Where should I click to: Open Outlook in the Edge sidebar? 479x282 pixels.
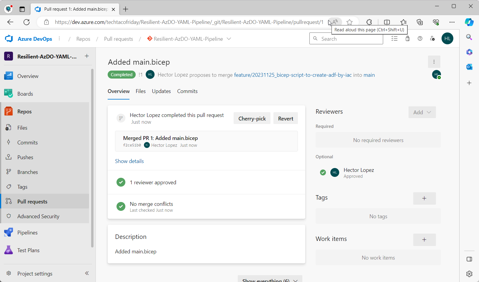pyautogui.click(x=469, y=67)
